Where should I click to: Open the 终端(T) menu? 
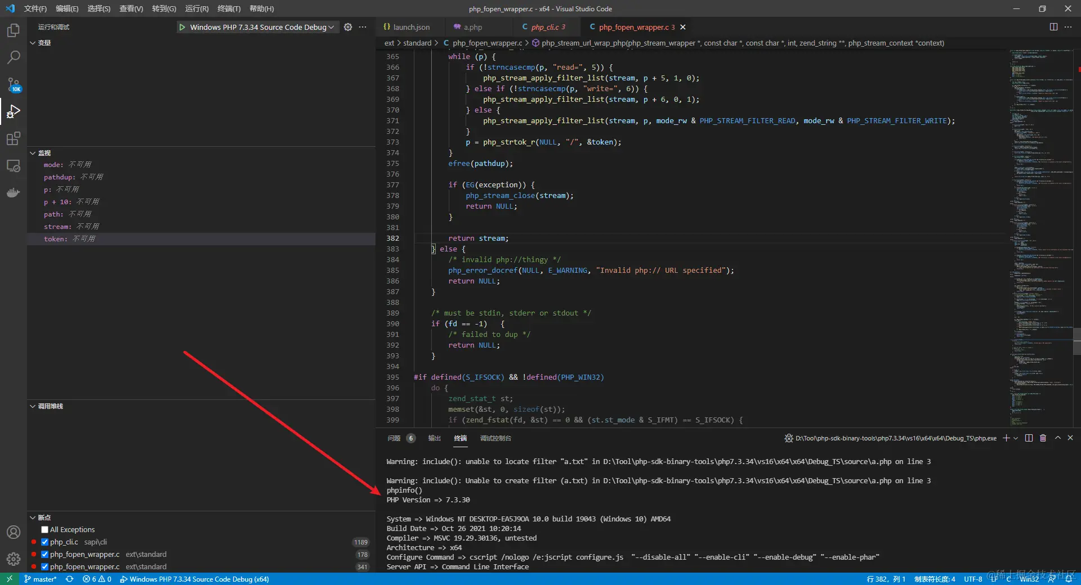229,8
